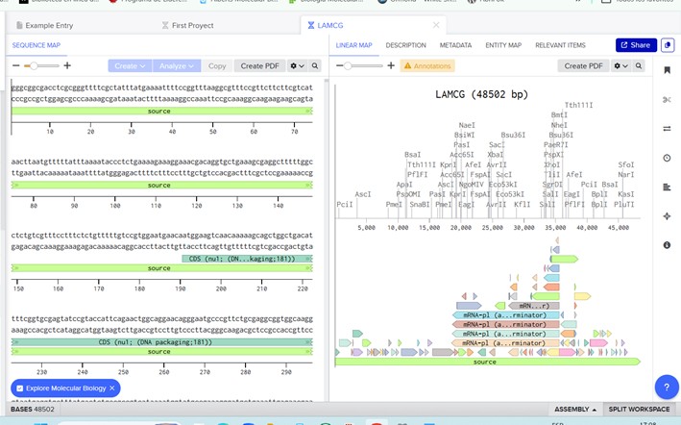Viewport: 681px width, 425px height.
Task: Click the Share button
Action: coord(636,45)
